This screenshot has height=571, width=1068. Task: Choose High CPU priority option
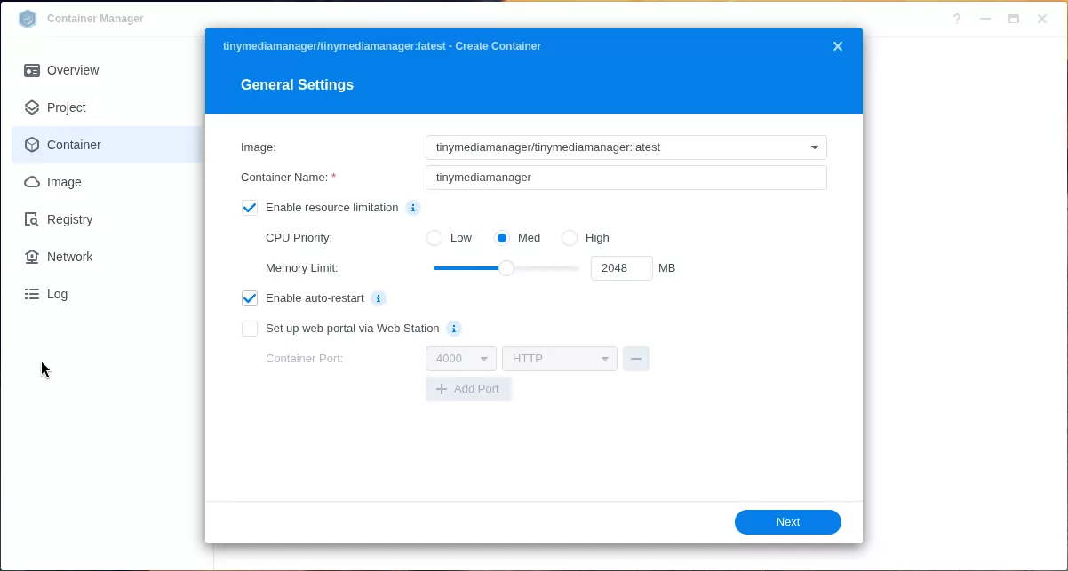[x=570, y=238]
